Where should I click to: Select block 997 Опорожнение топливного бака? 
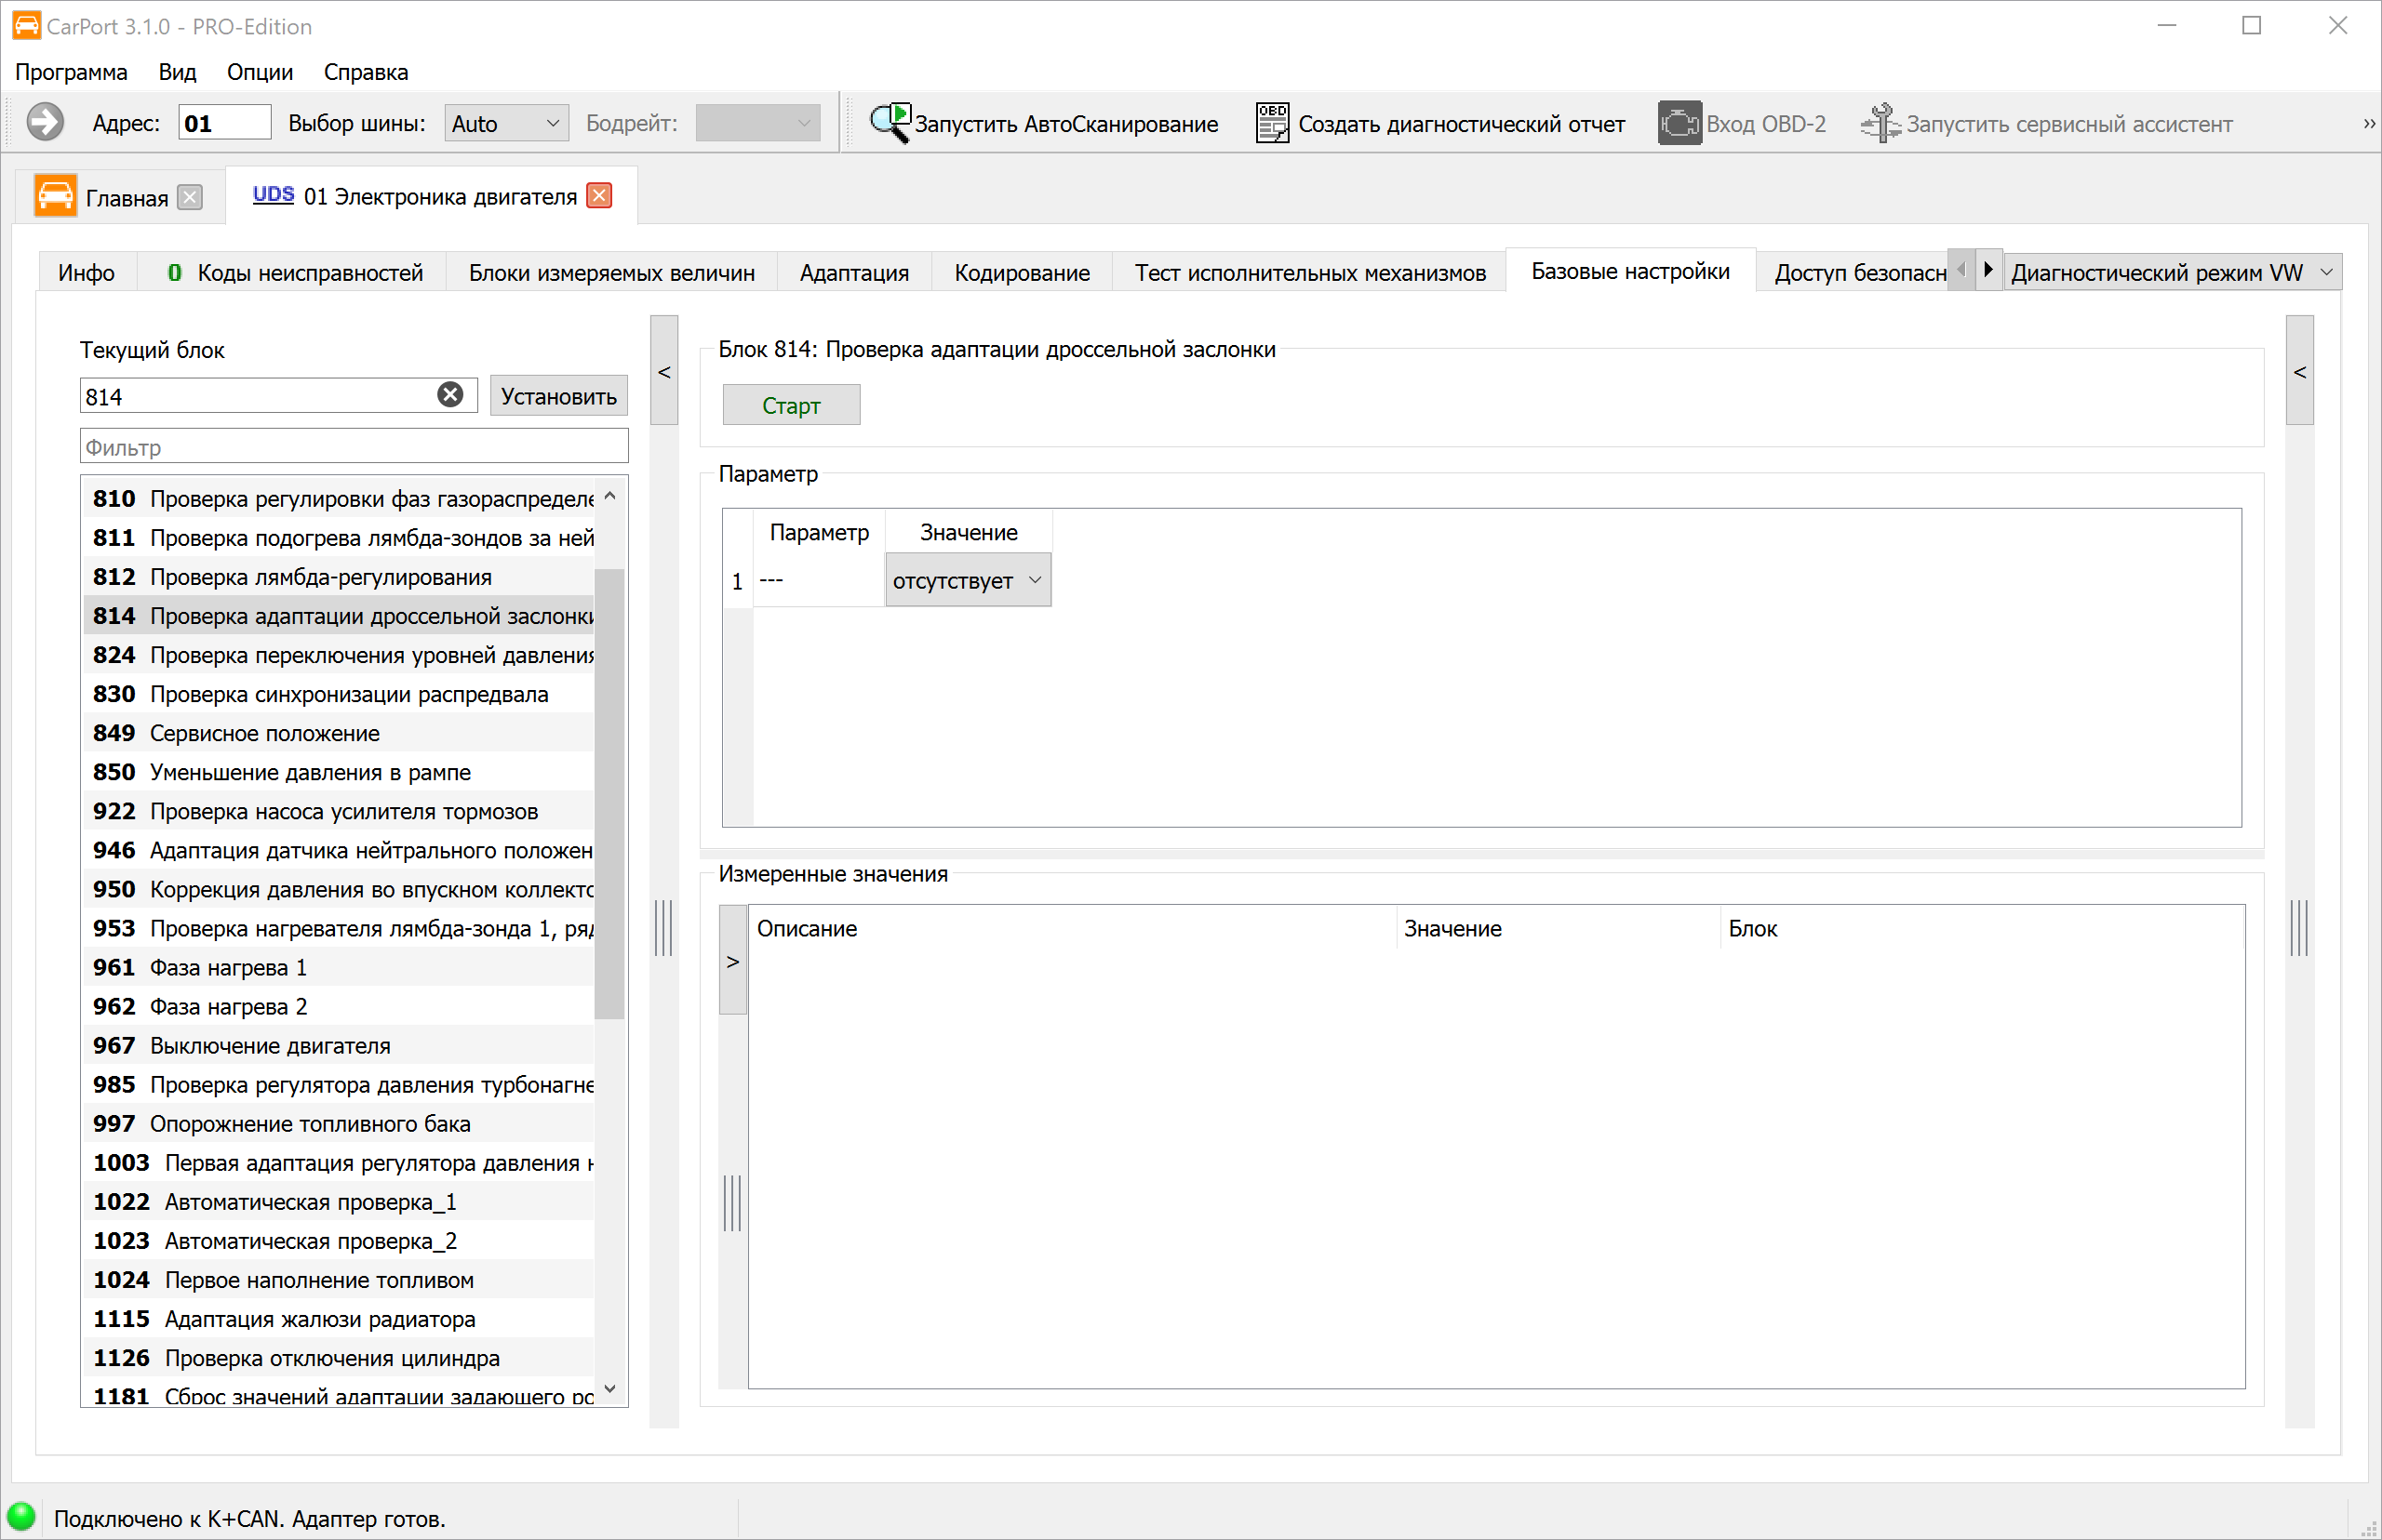click(x=338, y=1123)
